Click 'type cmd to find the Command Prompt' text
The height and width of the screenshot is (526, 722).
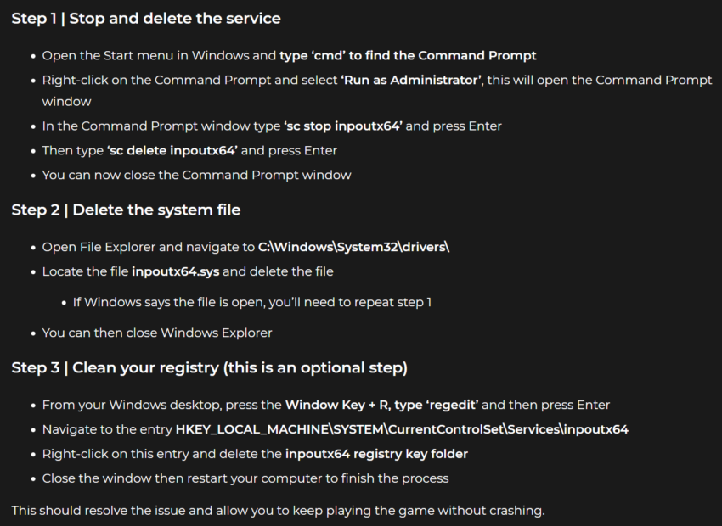(408, 56)
